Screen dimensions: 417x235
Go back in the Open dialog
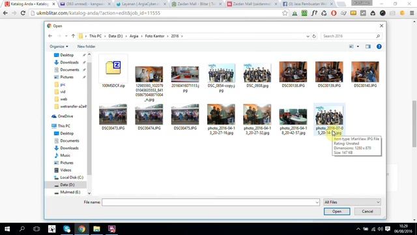click(50, 36)
